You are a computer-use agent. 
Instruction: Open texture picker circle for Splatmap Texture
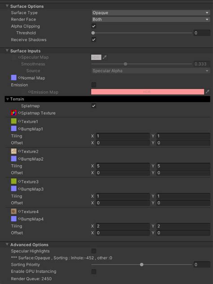pyautogui.click(x=19, y=113)
